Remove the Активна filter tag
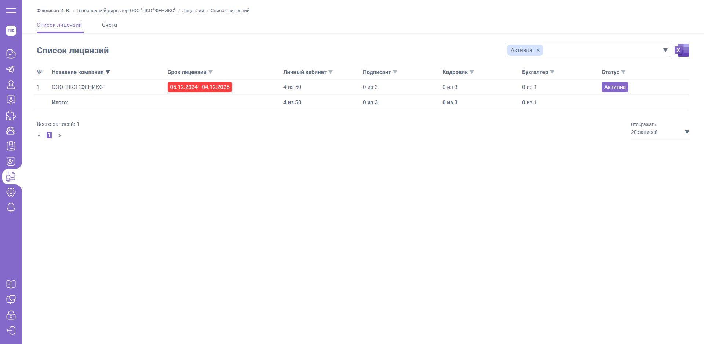This screenshot has width=704, height=344. coord(538,51)
